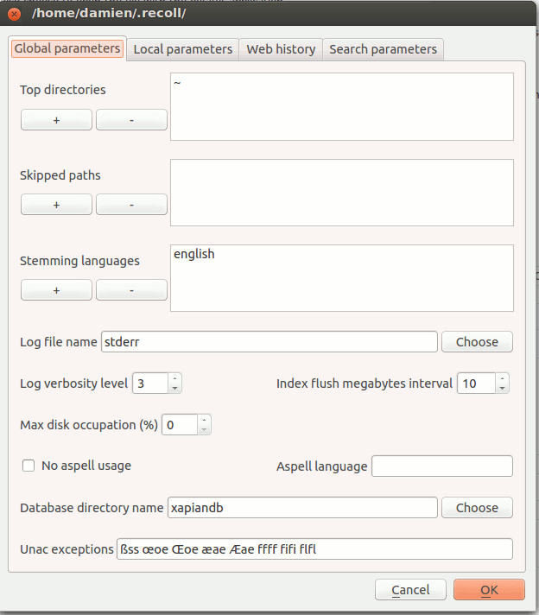Increase Log verbosity level with up arrow
Image resolution: width=539 pixels, height=615 pixels.
coord(175,378)
